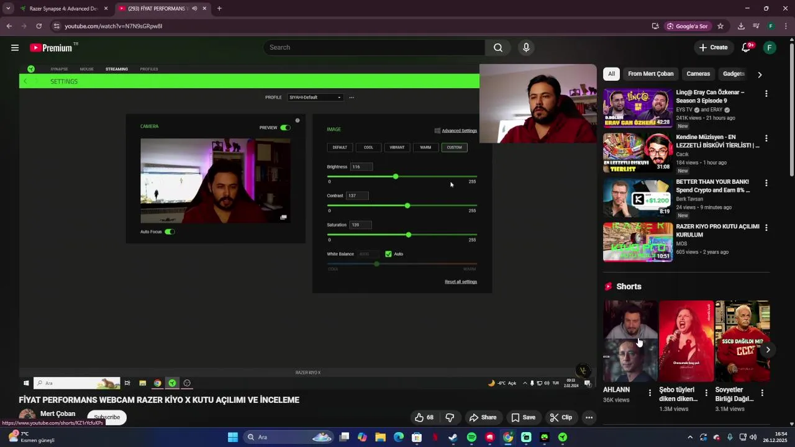The width and height of the screenshot is (795, 447).
Task: Open Chrome media controls icon
Action: click(756, 26)
